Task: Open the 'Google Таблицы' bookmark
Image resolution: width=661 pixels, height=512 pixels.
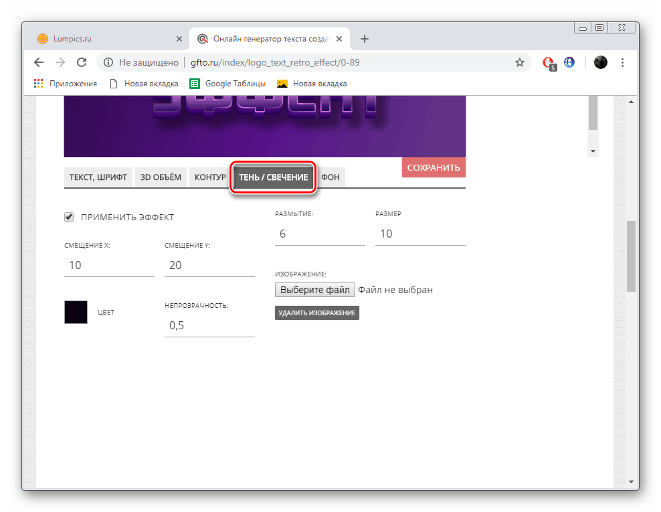Action: coord(228,84)
